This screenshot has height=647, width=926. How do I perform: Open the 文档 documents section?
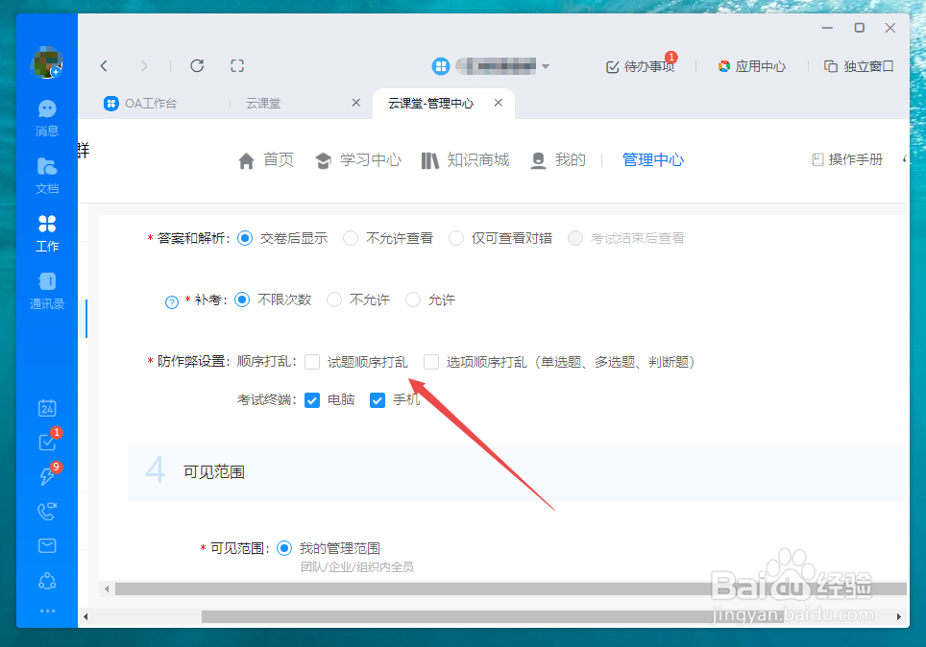click(x=47, y=176)
